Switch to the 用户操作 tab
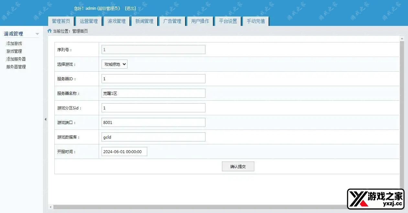The width and height of the screenshot is (408, 213). click(x=200, y=21)
